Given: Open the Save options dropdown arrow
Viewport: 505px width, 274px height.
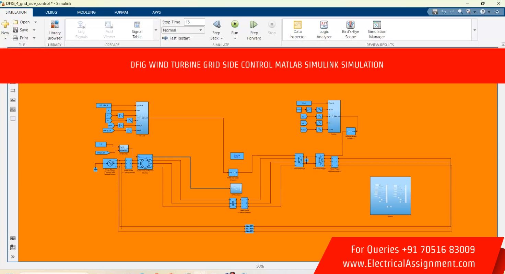Looking at the screenshot, I should tap(34, 30).
